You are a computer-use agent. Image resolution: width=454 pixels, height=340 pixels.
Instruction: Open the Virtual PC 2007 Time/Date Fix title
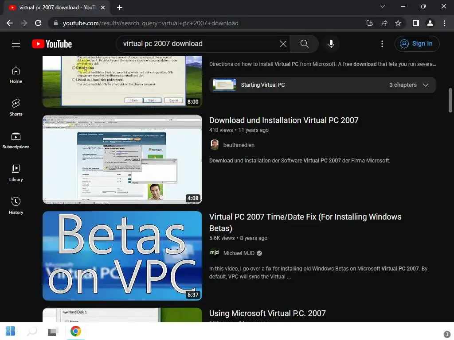[305, 223]
